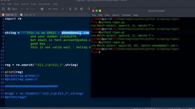
Task: Open Pluma's Edit menu
Action: tap(9, 4)
